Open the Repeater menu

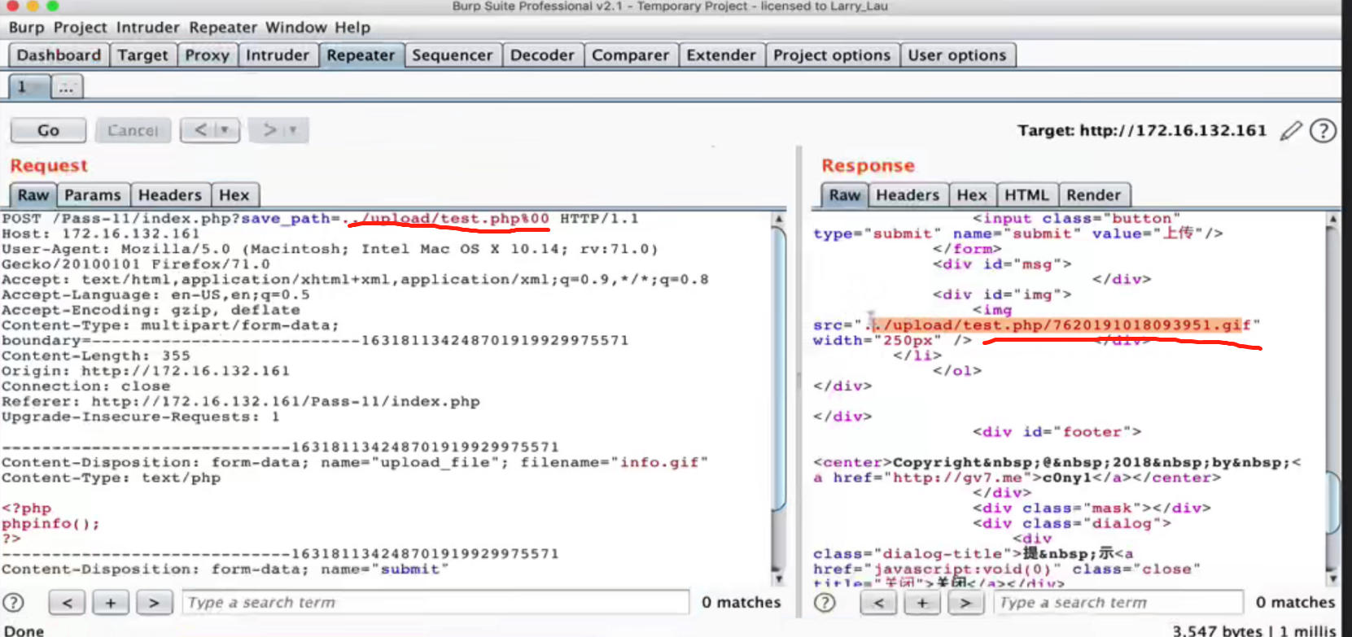[x=223, y=27]
